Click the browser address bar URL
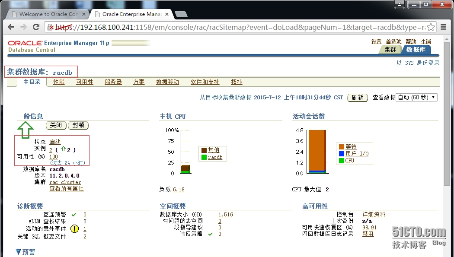 240,27
